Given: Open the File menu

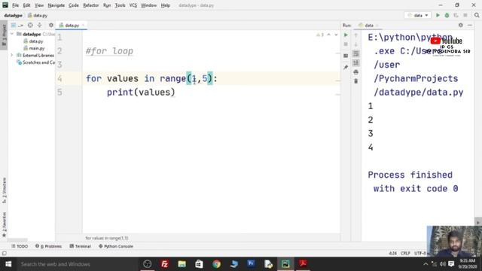Looking at the screenshot, I should 15,5.
